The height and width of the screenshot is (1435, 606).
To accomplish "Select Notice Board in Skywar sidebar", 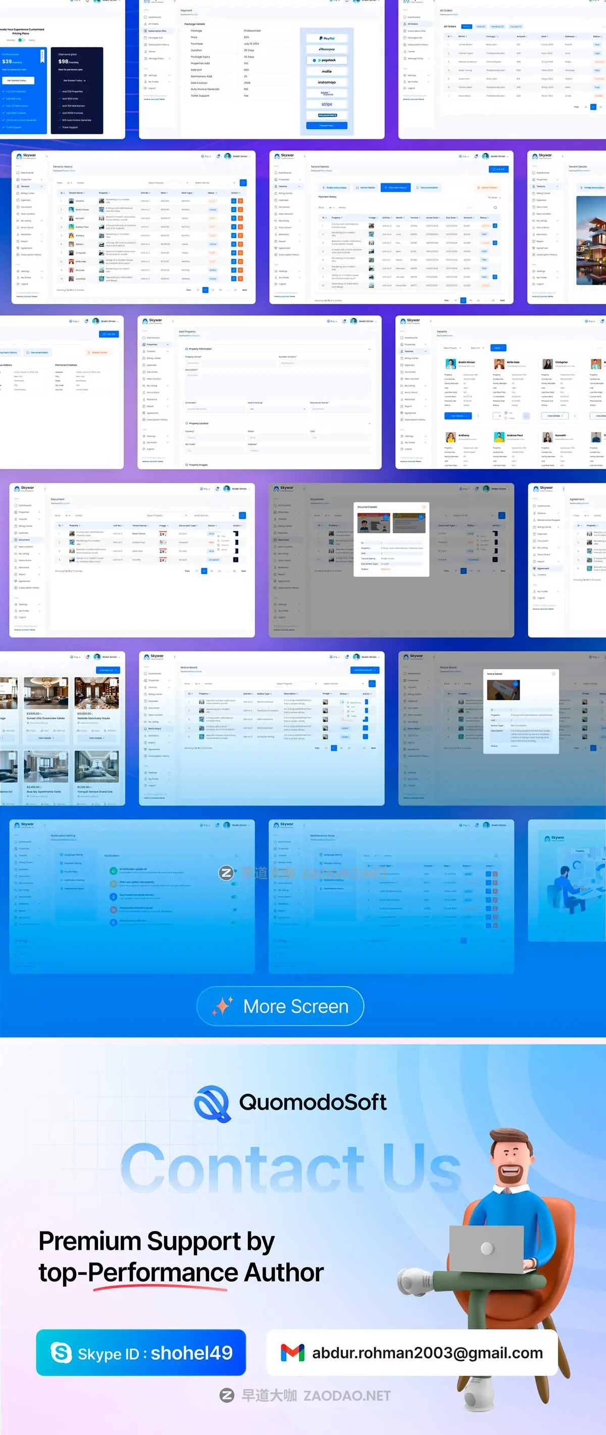I will click(155, 728).
